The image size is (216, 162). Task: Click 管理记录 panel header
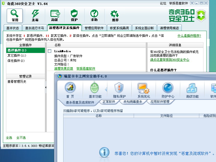(x=26, y=76)
